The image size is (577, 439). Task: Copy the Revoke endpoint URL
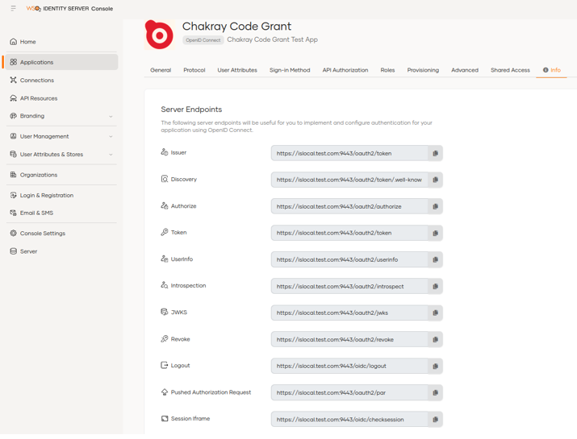coord(435,339)
